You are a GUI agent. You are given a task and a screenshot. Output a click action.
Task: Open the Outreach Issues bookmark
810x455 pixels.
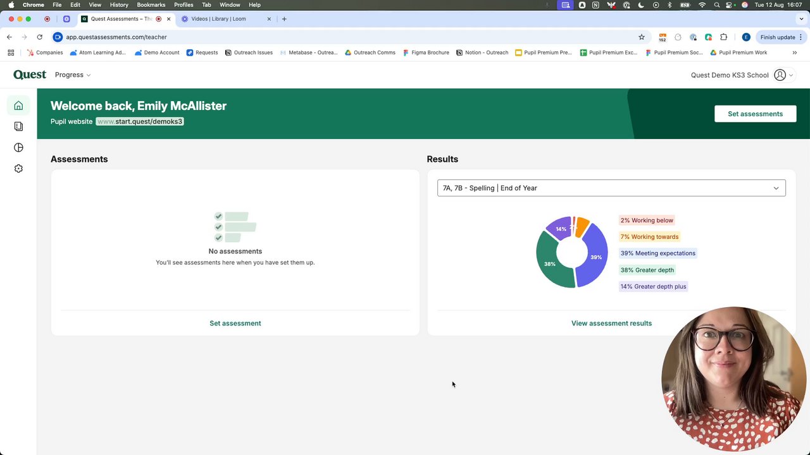[x=249, y=52]
